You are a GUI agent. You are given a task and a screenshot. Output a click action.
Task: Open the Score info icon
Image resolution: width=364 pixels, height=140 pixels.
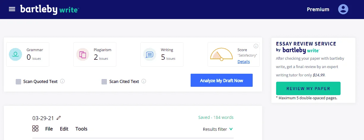256,46
